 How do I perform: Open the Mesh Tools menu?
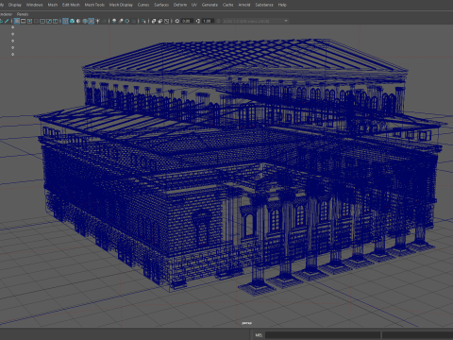94,5
